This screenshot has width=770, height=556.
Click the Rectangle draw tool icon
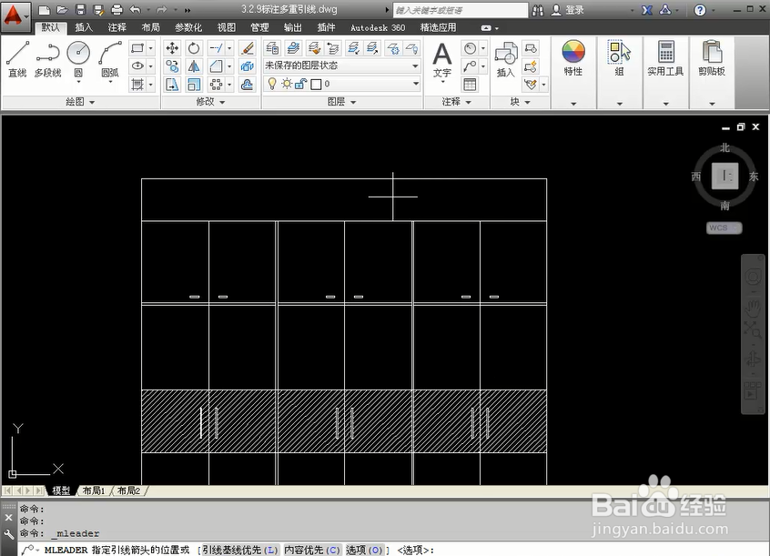(137, 48)
